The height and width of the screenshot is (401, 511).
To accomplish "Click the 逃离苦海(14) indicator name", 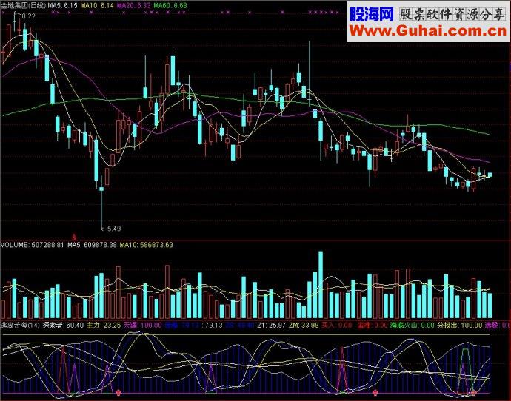I will [20, 325].
